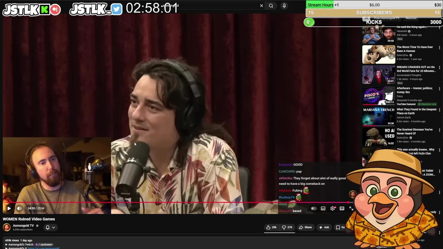Open HasanAbi 29:50 video thumbnail
This screenshot has height=249, width=443.
tap(379, 35)
